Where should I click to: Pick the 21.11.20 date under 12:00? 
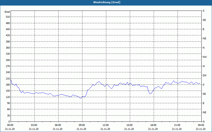click(x=105, y=129)
